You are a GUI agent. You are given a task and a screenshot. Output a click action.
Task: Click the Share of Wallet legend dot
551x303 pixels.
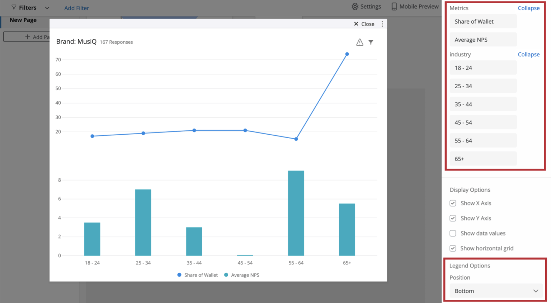pos(179,275)
